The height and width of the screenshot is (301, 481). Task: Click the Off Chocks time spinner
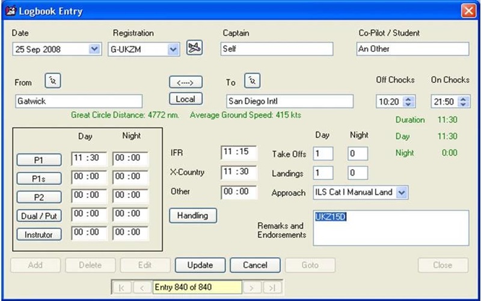click(x=408, y=101)
